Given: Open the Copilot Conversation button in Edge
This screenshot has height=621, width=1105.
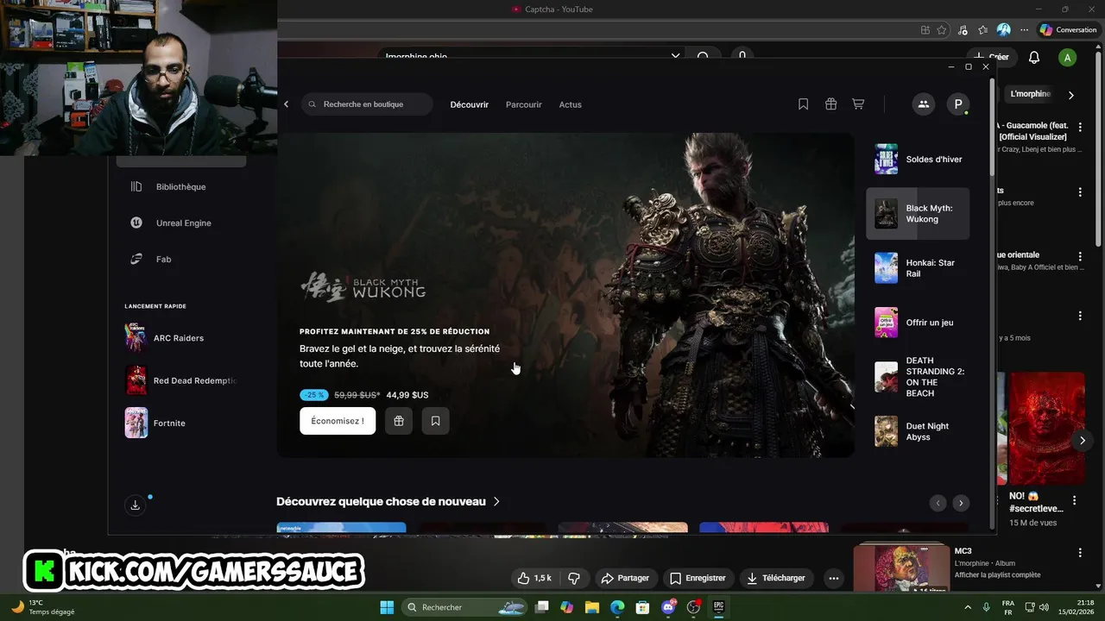Looking at the screenshot, I should [x=1068, y=29].
